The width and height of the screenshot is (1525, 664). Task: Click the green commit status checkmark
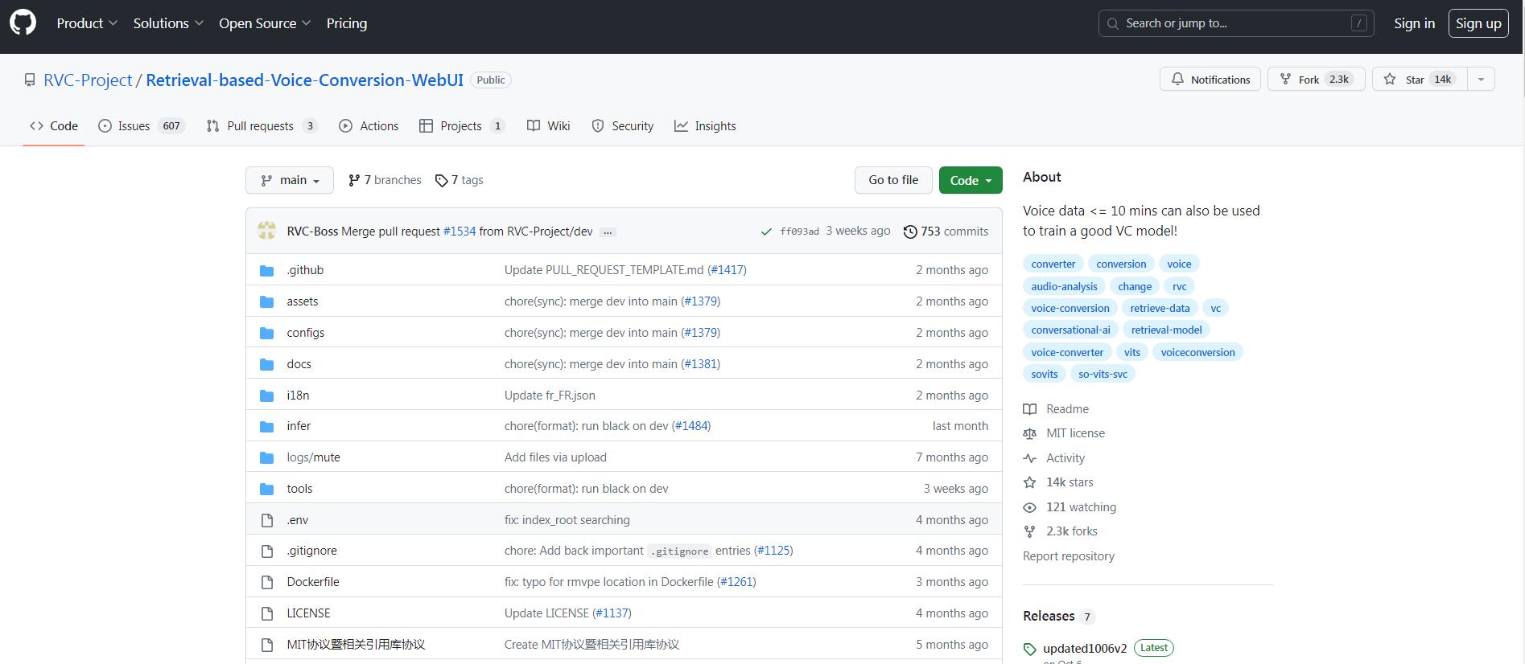point(766,232)
